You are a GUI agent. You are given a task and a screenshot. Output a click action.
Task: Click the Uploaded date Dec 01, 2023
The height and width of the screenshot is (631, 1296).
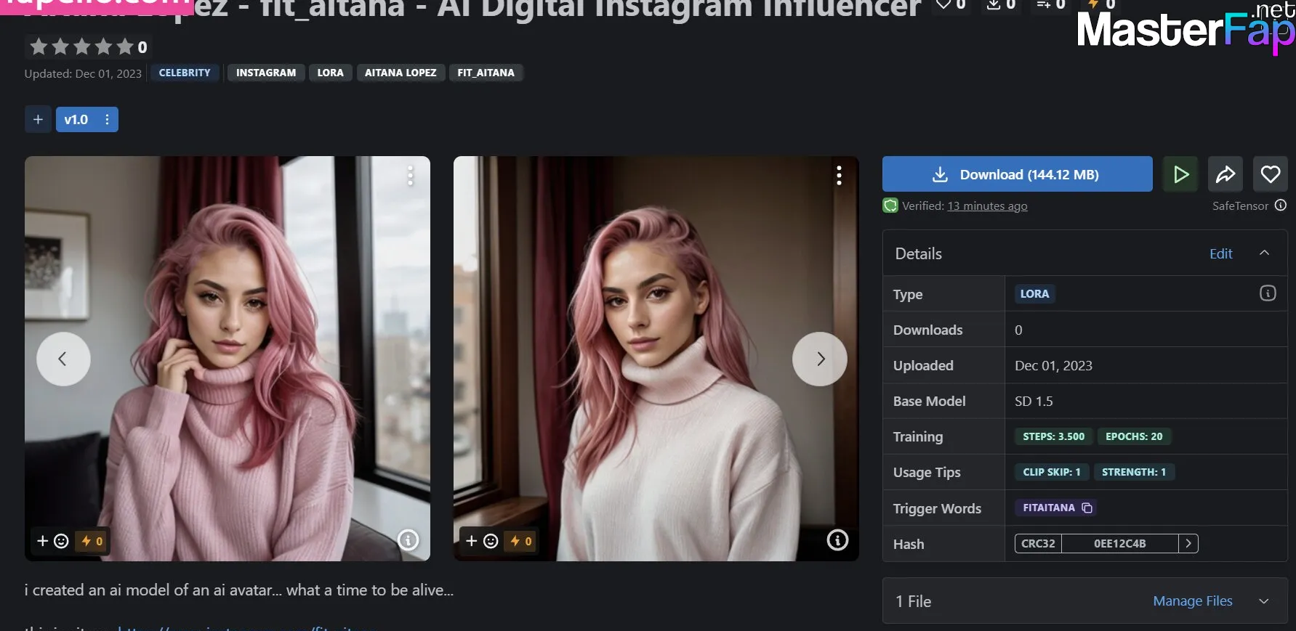1053,365
